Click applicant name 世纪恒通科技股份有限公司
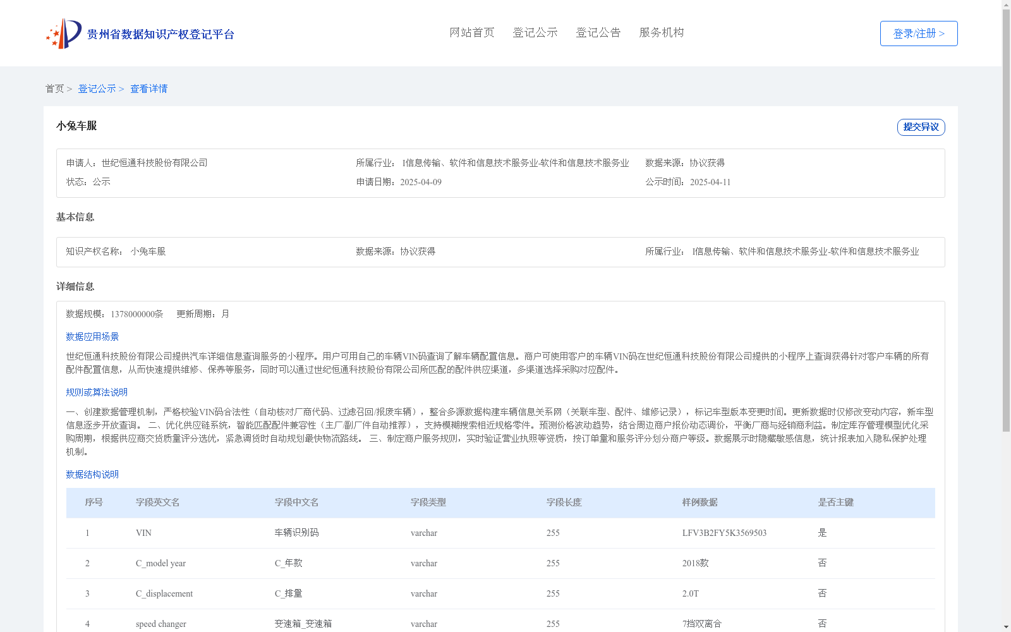This screenshot has height=632, width=1011. [x=155, y=163]
